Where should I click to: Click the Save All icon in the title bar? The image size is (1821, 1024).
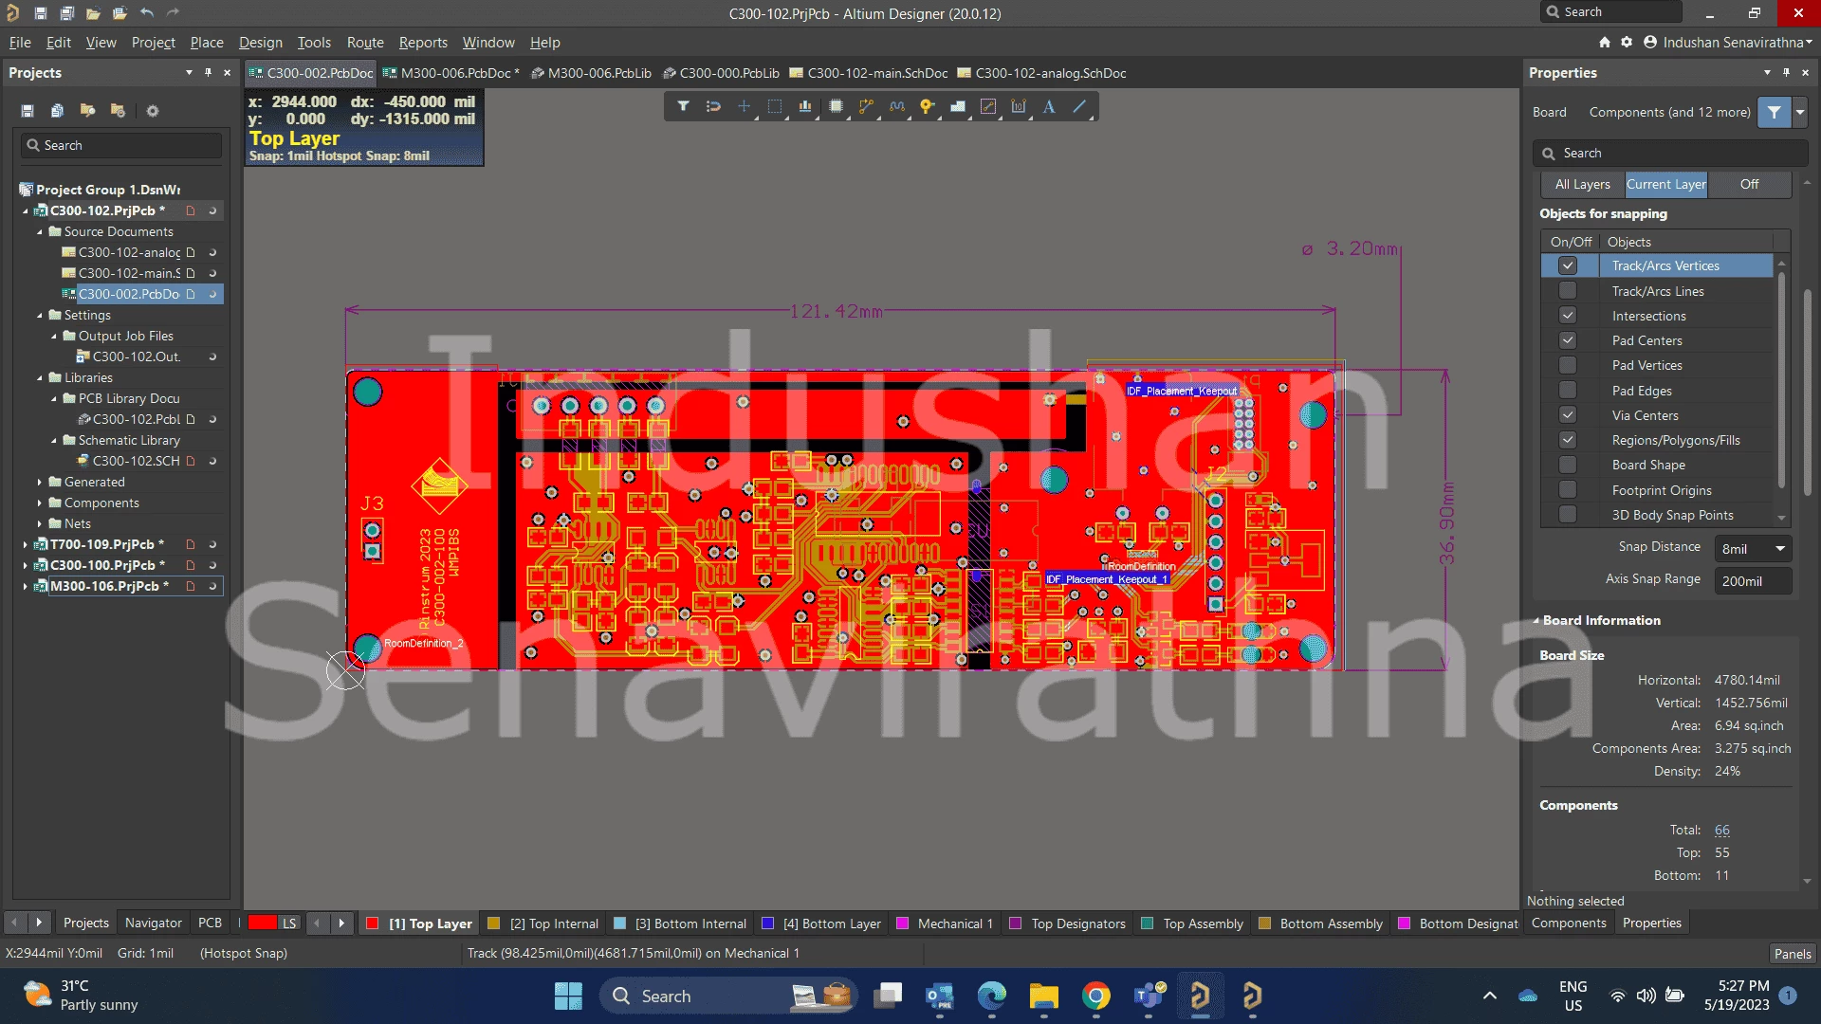tap(66, 13)
